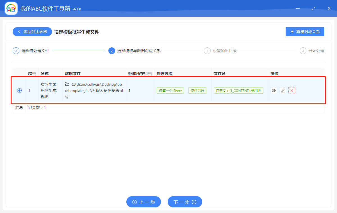The height and width of the screenshot is (213, 337).
Task: Edit the rule with the pencil icon
Action: point(283,90)
